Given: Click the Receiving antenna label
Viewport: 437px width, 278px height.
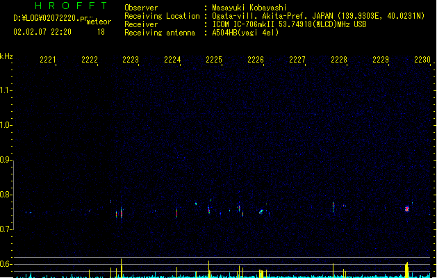Looking at the screenshot, I should [160, 33].
